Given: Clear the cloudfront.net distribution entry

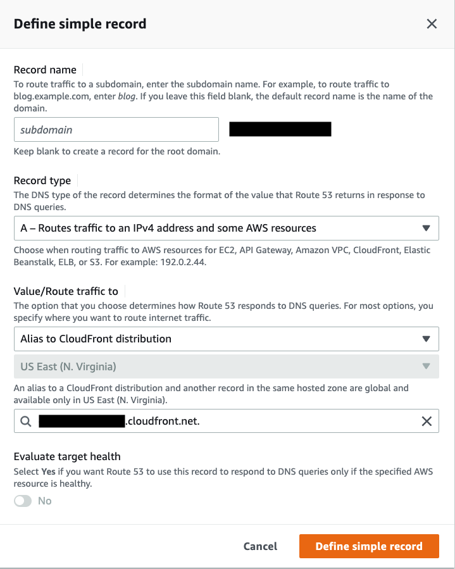Looking at the screenshot, I should (427, 421).
